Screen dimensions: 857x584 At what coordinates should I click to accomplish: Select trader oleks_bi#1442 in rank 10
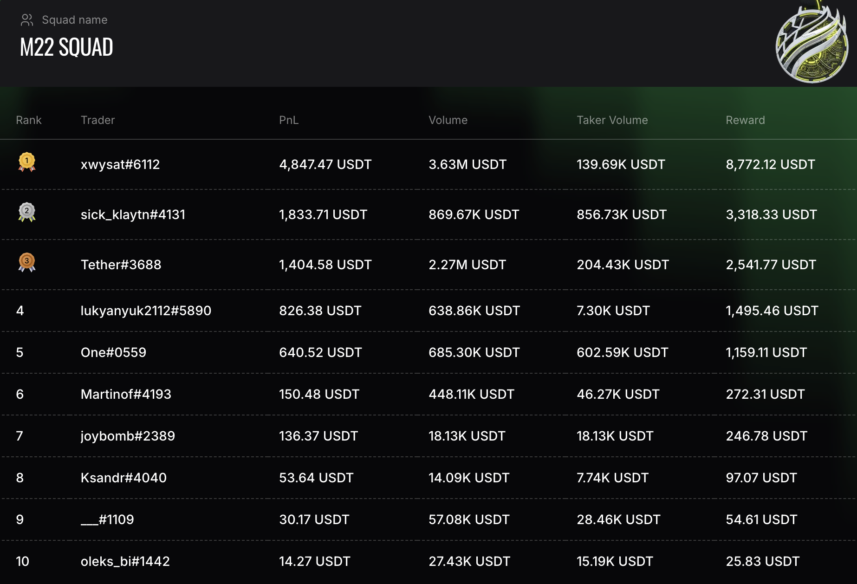[125, 561]
